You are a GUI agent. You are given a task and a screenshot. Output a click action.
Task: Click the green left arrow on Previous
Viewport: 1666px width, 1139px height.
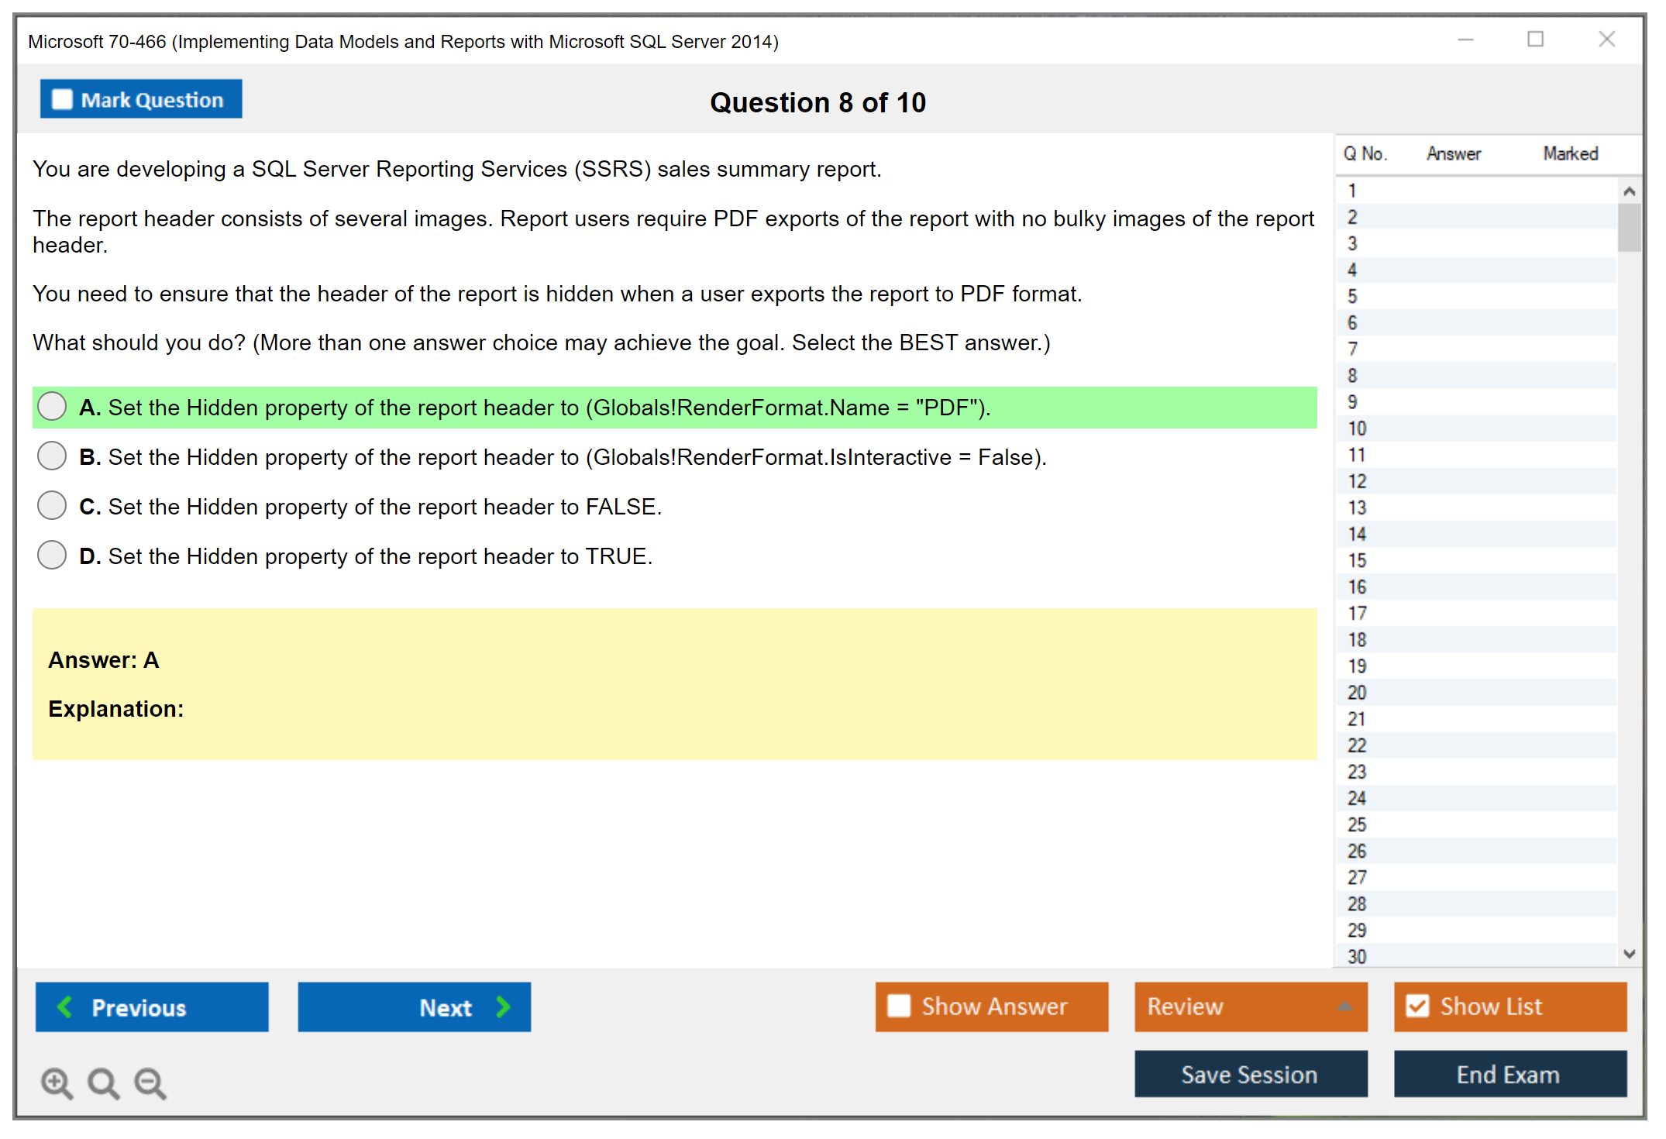tap(66, 1007)
